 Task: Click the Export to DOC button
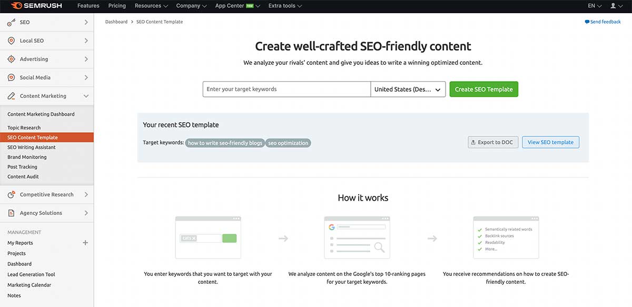[493, 142]
